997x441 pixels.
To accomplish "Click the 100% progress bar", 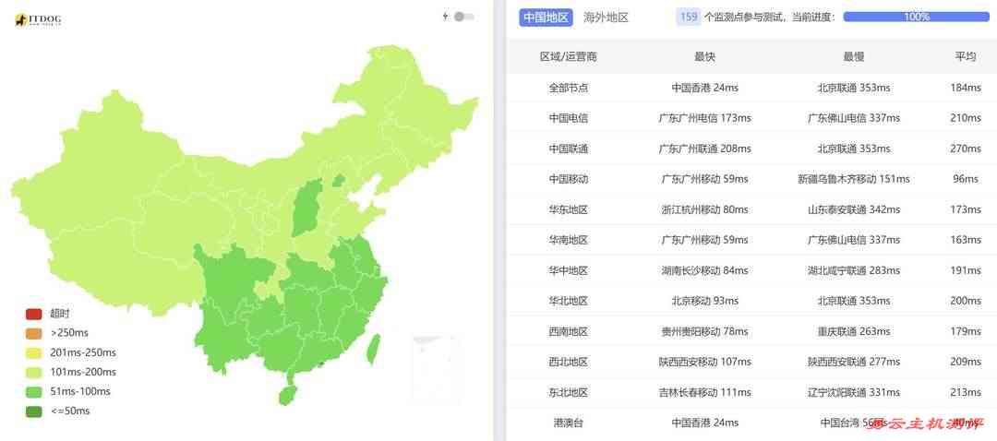I will (x=917, y=18).
